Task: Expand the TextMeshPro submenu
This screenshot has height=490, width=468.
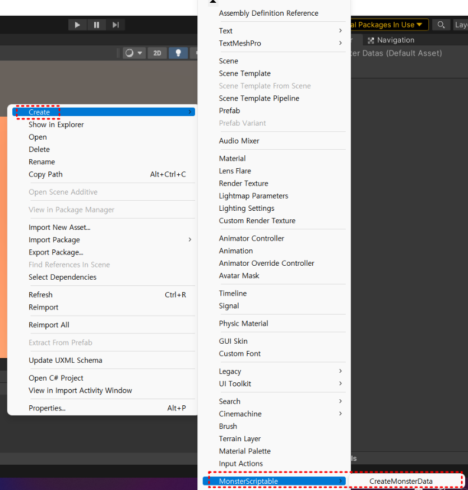Action: point(274,43)
